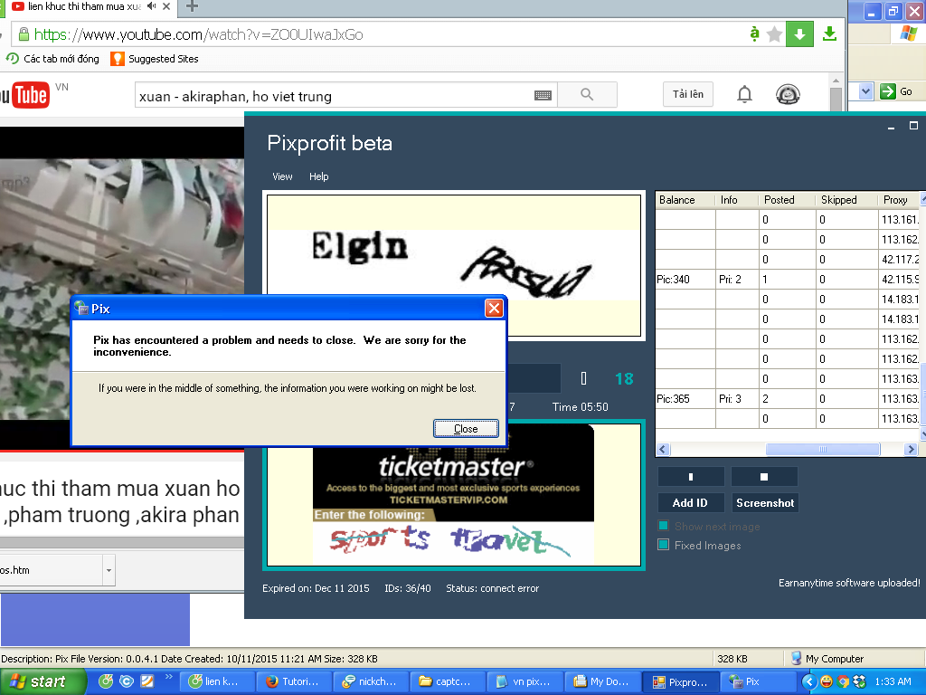Open the address dropdown beside Go
Viewport: 926px width, 695px height.
(x=865, y=91)
